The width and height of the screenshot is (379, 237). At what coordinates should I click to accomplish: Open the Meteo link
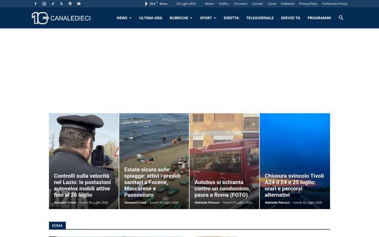coord(210,4)
